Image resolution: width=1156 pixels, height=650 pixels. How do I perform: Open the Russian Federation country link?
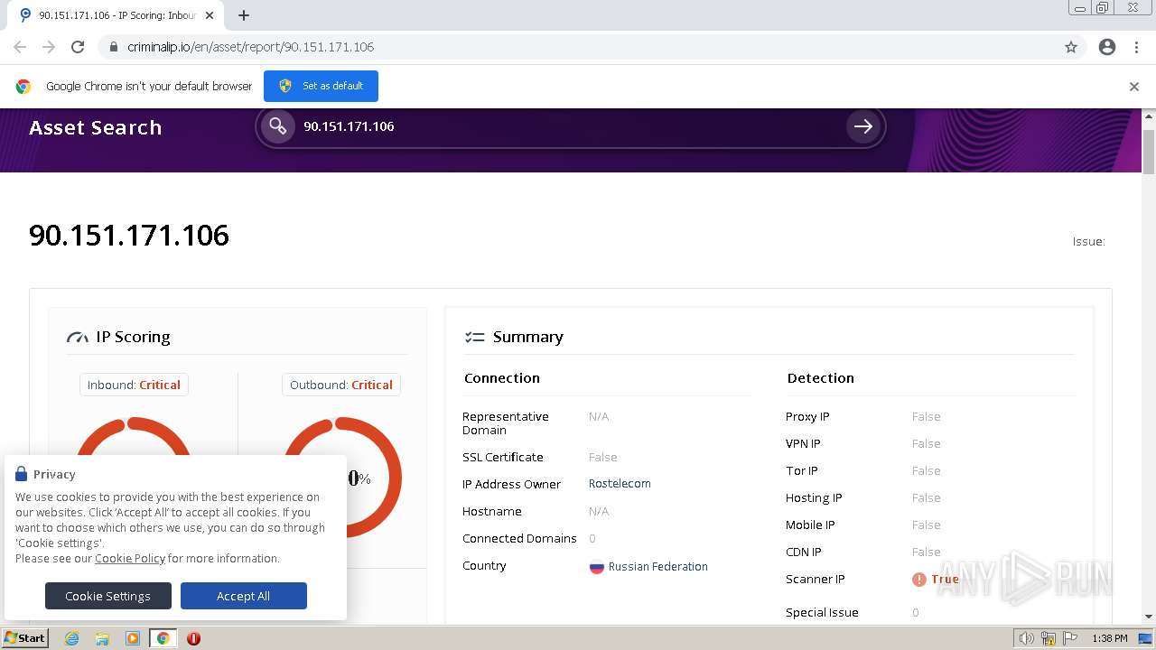pyautogui.click(x=658, y=567)
